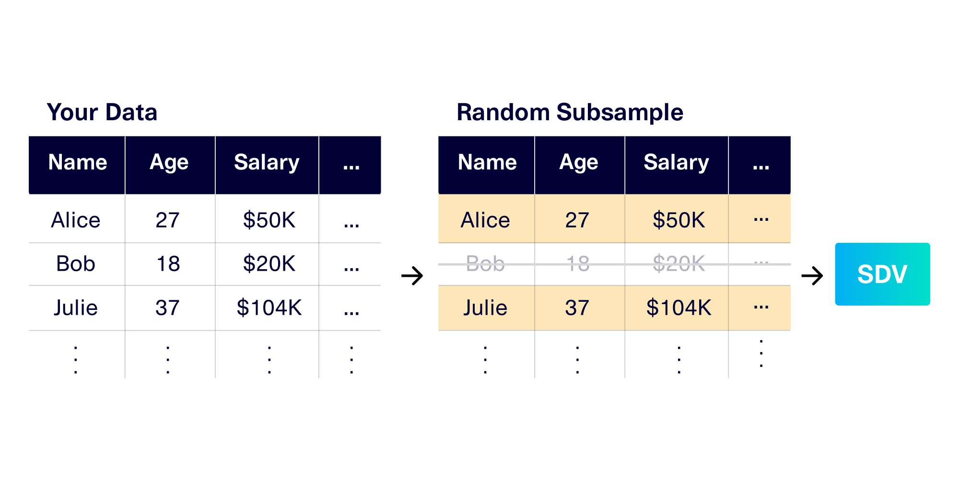Select the Salary header in Your Data
Image resolution: width=959 pixels, height=479 pixels.
tap(267, 163)
